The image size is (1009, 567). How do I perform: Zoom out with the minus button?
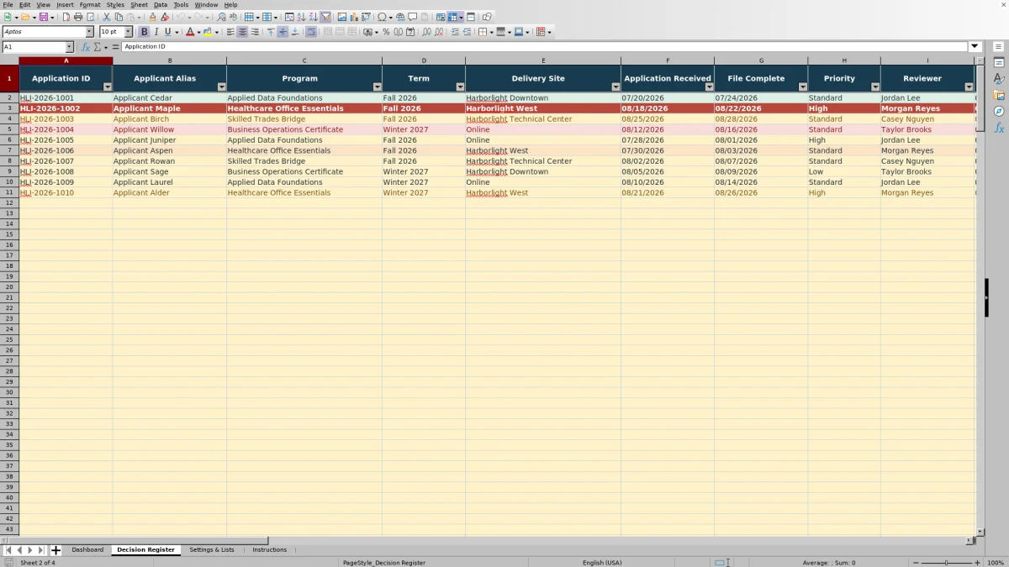click(x=916, y=563)
